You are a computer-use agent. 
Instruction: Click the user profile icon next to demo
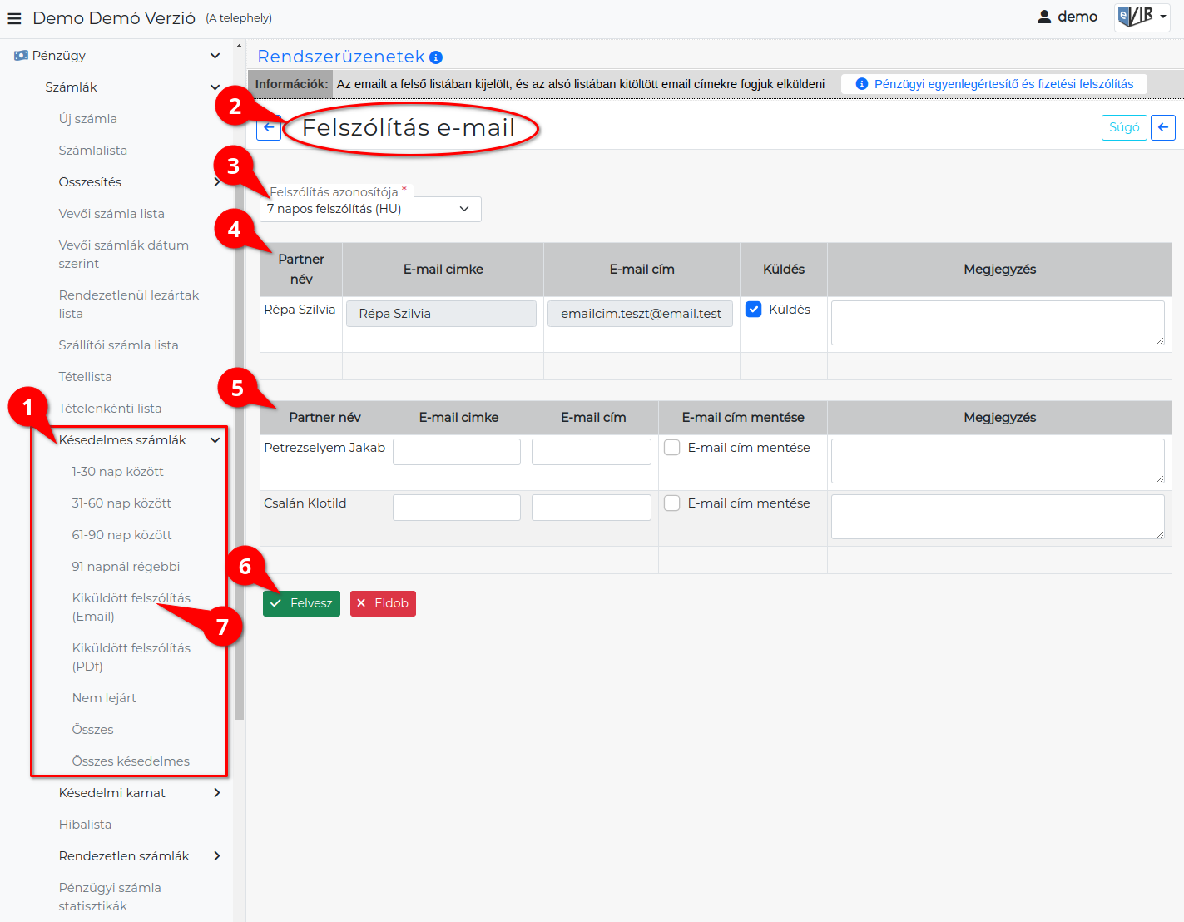point(1044,17)
